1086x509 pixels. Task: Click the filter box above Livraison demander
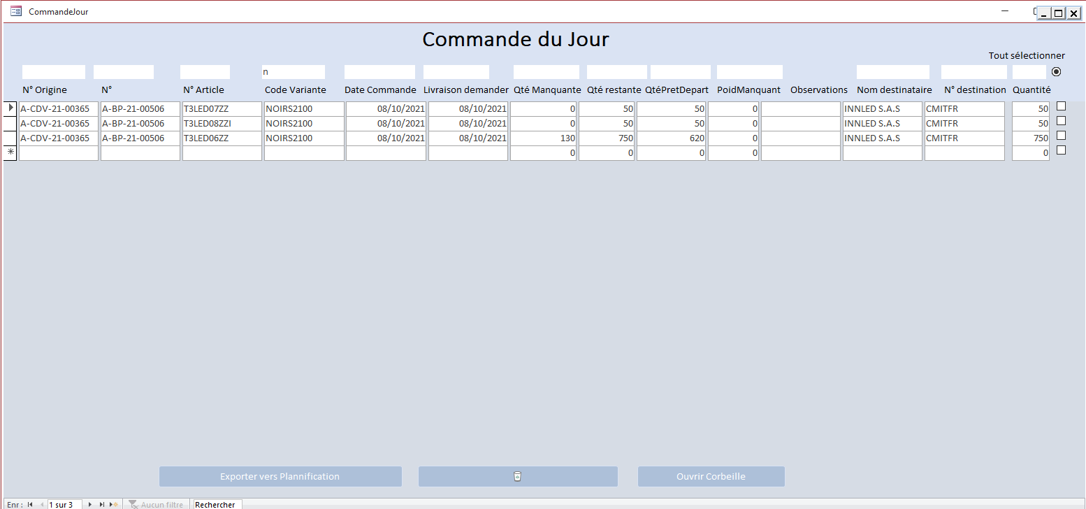click(456, 72)
